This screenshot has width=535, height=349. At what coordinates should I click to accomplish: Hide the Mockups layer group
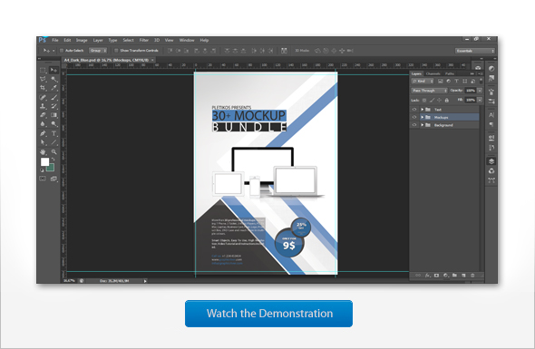pos(414,117)
